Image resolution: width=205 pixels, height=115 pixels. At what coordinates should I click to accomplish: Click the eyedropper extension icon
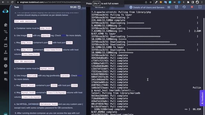coord(156,2)
